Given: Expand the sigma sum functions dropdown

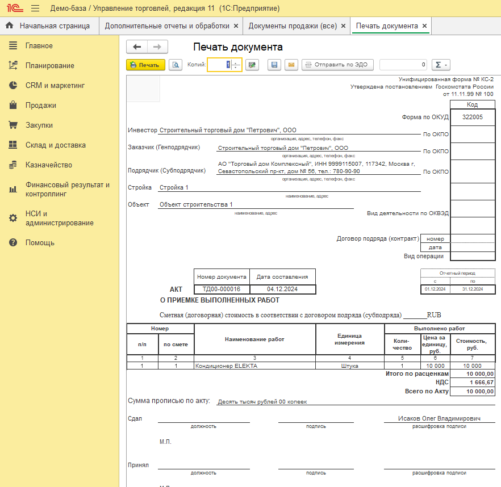Looking at the screenshot, I should pyautogui.click(x=441, y=65).
